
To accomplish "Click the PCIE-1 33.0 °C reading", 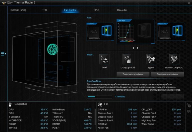I will coord(88,128).
